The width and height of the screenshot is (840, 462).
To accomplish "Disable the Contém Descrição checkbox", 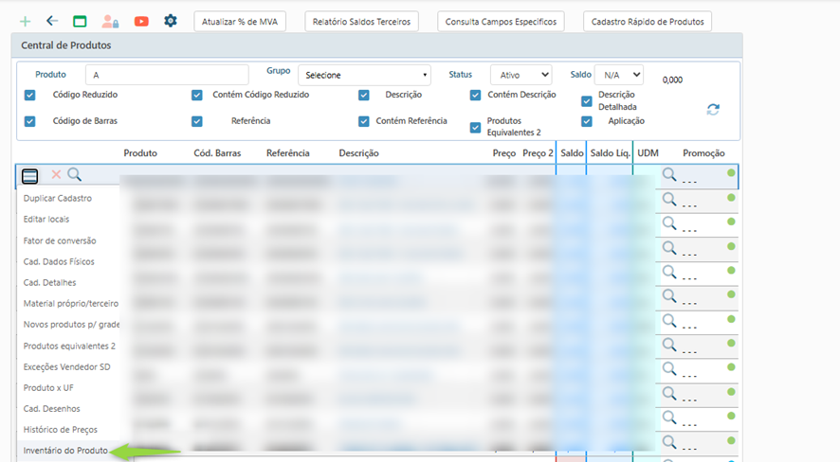I will click(x=476, y=95).
